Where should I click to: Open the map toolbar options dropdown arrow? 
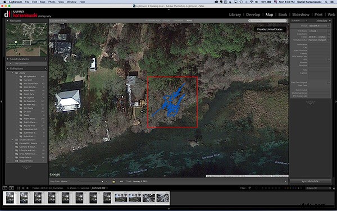[285, 181]
